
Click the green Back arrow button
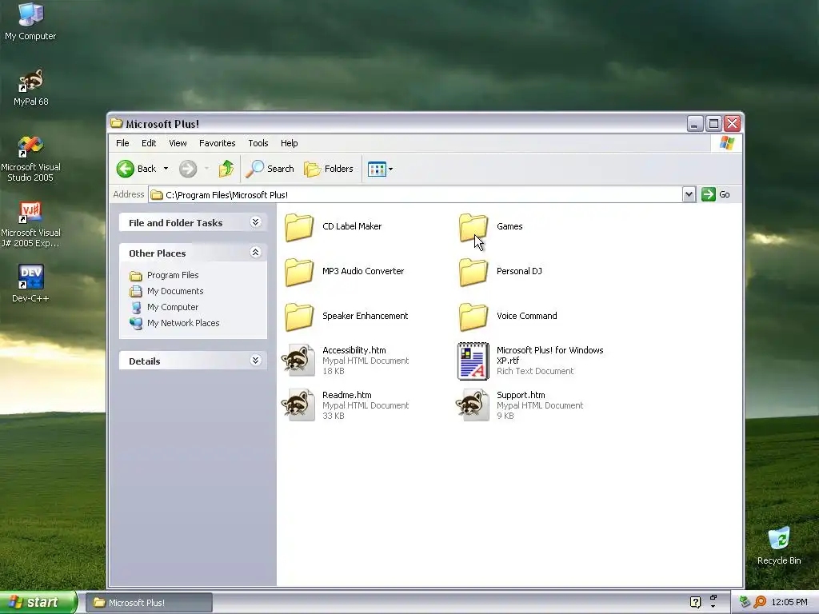pos(126,169)
